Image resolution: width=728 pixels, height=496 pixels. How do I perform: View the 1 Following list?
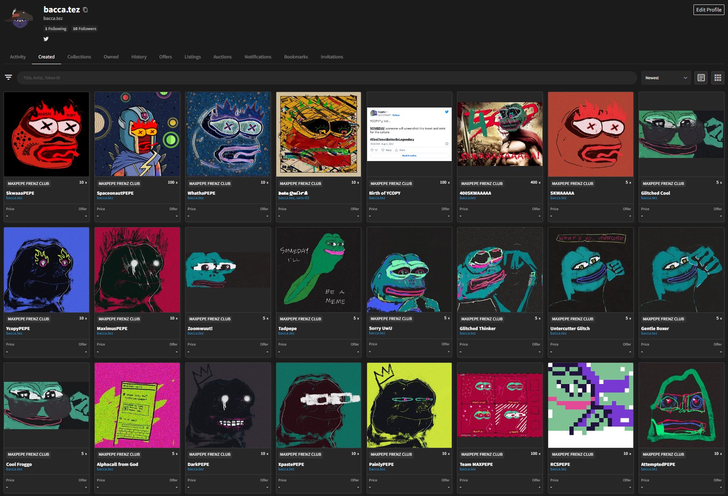(55, 29)
